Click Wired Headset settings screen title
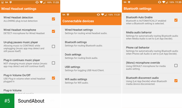 click(x=19, y=9)
